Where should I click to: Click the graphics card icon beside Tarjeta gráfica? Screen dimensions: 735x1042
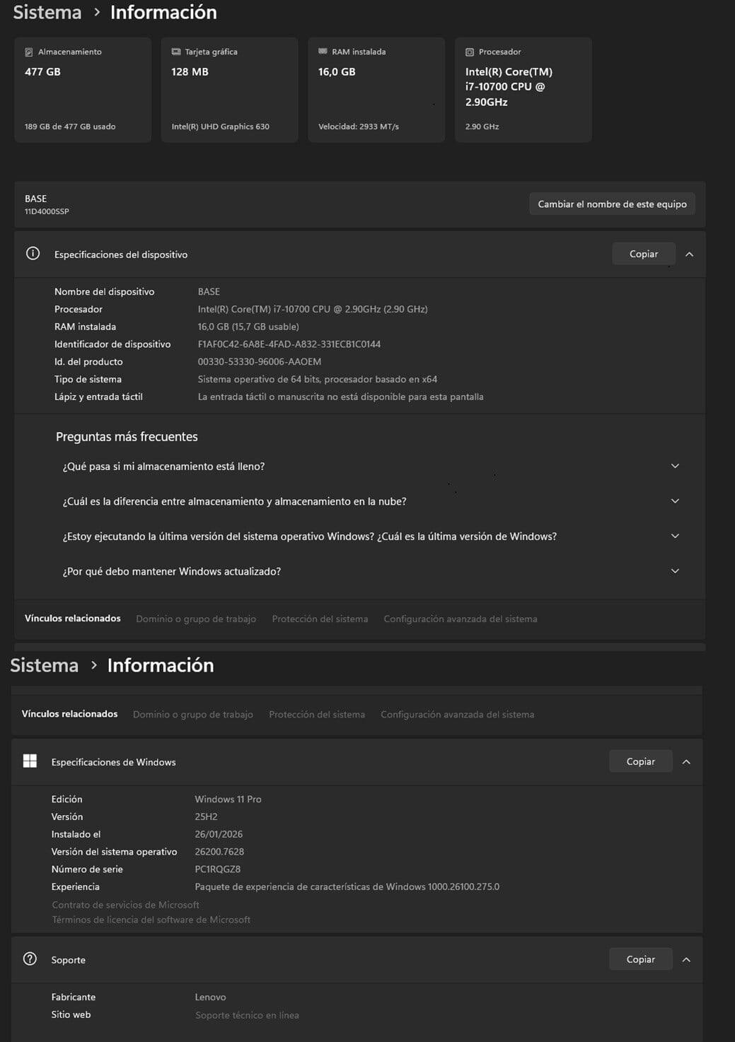[176, 52]
